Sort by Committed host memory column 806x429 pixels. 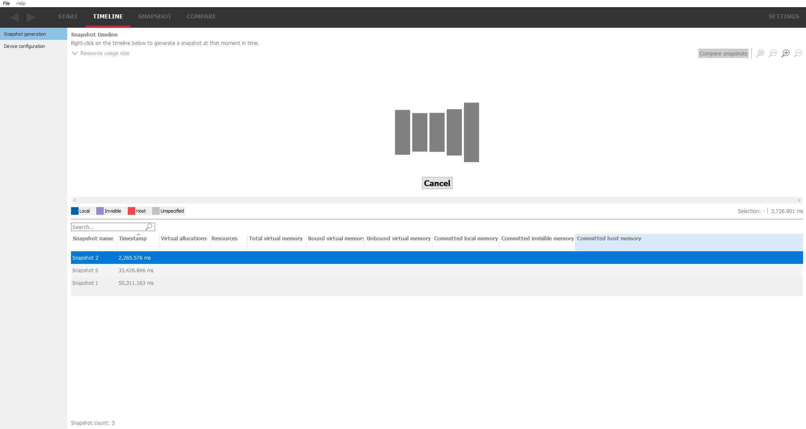pyautogui.click(x=609, y=239)
